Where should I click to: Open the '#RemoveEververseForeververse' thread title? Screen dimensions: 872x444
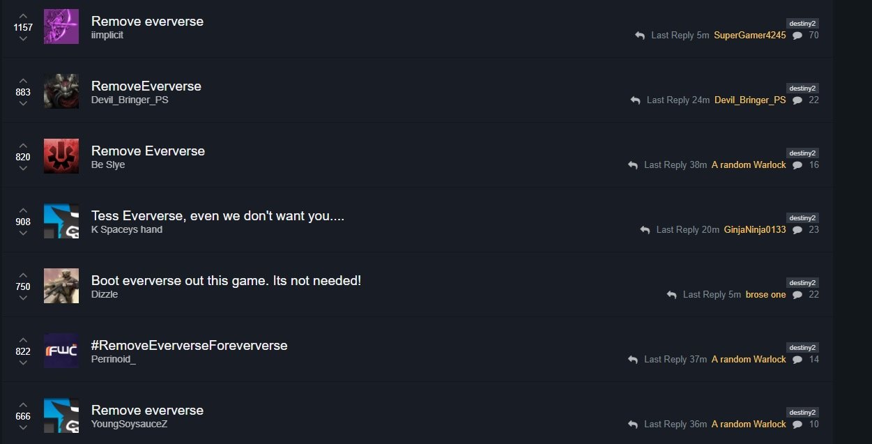(189, 345)
